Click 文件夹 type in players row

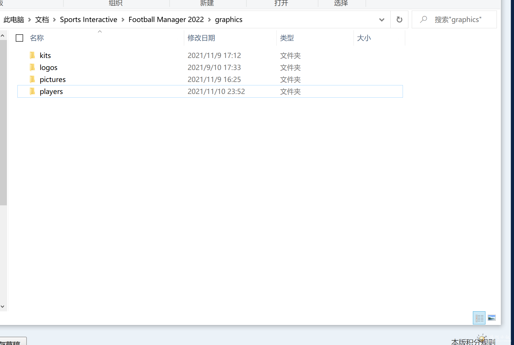(x=290, y=91)
